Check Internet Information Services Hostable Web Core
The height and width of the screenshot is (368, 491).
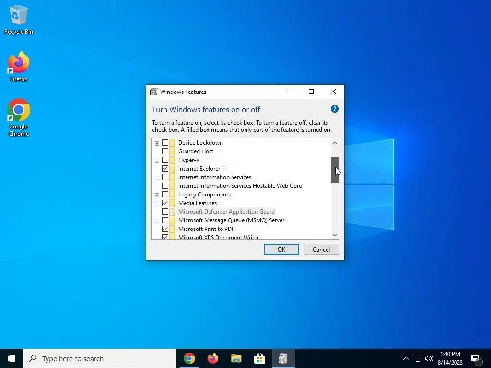point(165,186)
